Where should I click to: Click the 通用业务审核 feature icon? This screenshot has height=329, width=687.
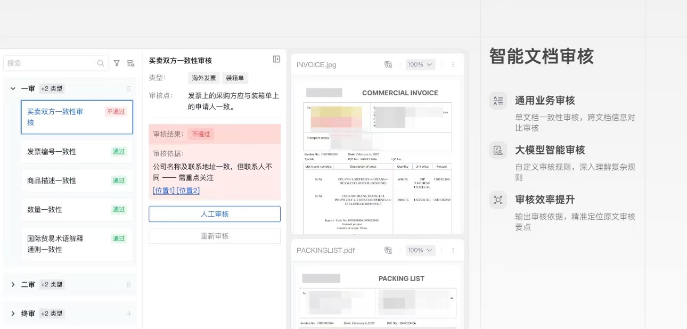click(498, 101)
